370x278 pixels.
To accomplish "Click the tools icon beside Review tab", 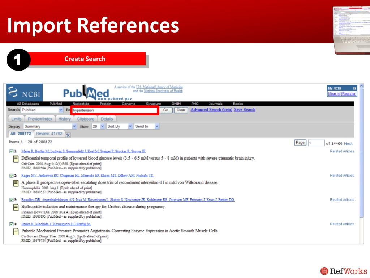I will tap(68, 135).
